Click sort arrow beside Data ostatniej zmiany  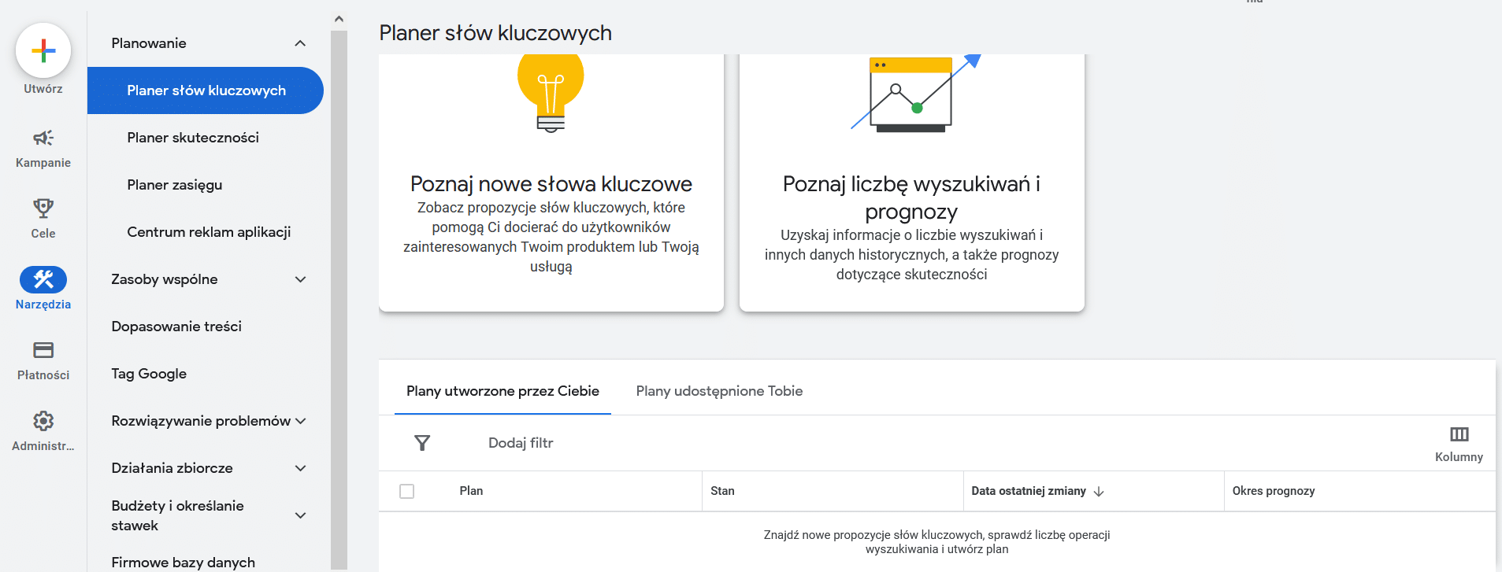point(1099,491)
